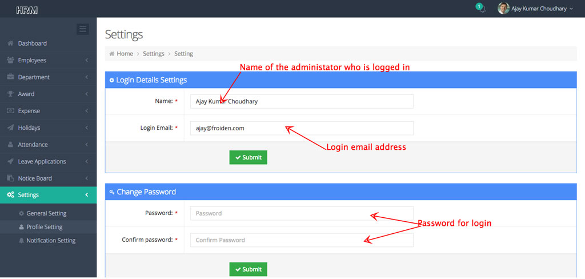Expand the Department menu chevron

pos(86,77)
